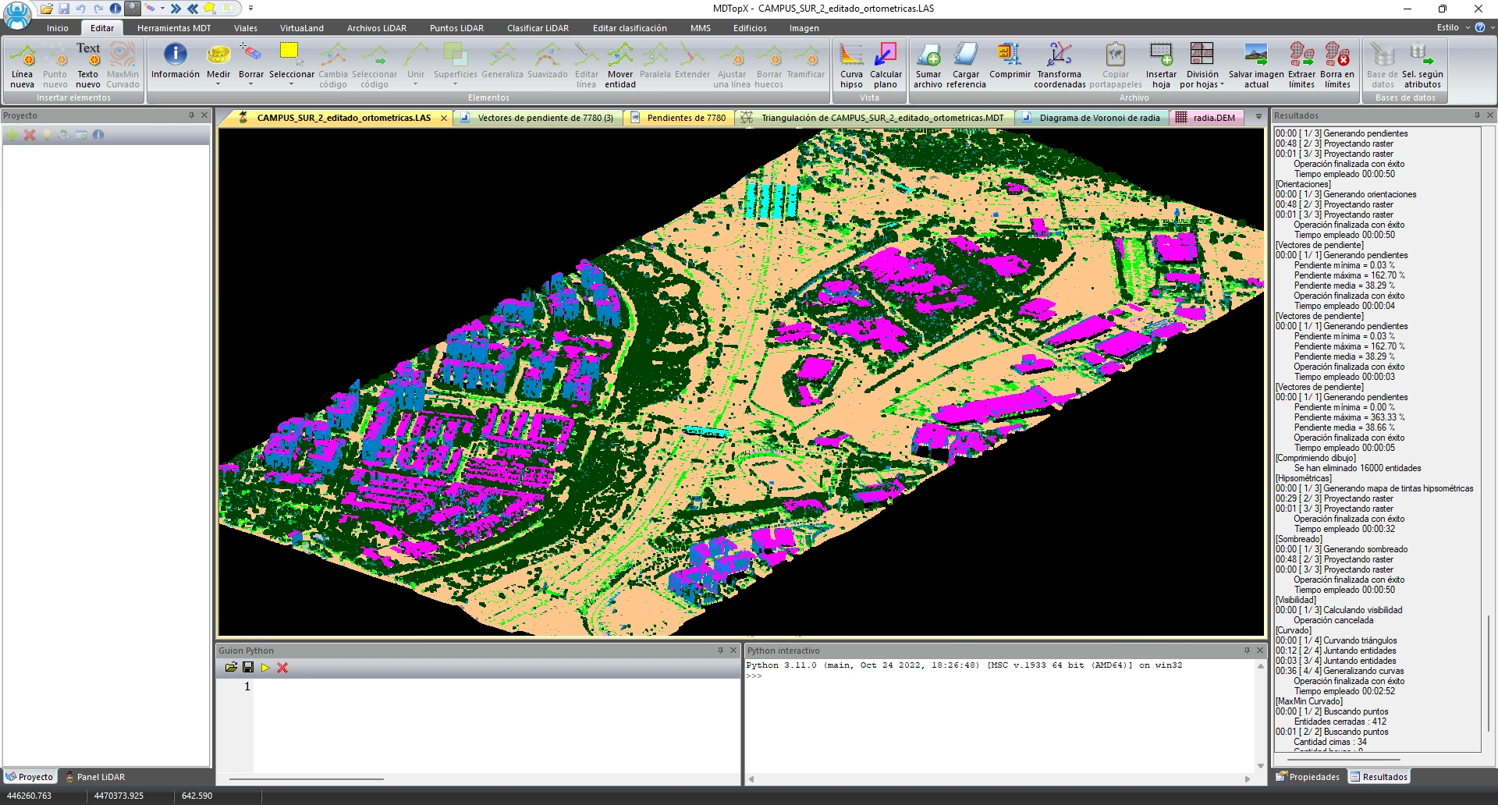
Task: Click Calcular plano icon
Action: coord(886,55)
